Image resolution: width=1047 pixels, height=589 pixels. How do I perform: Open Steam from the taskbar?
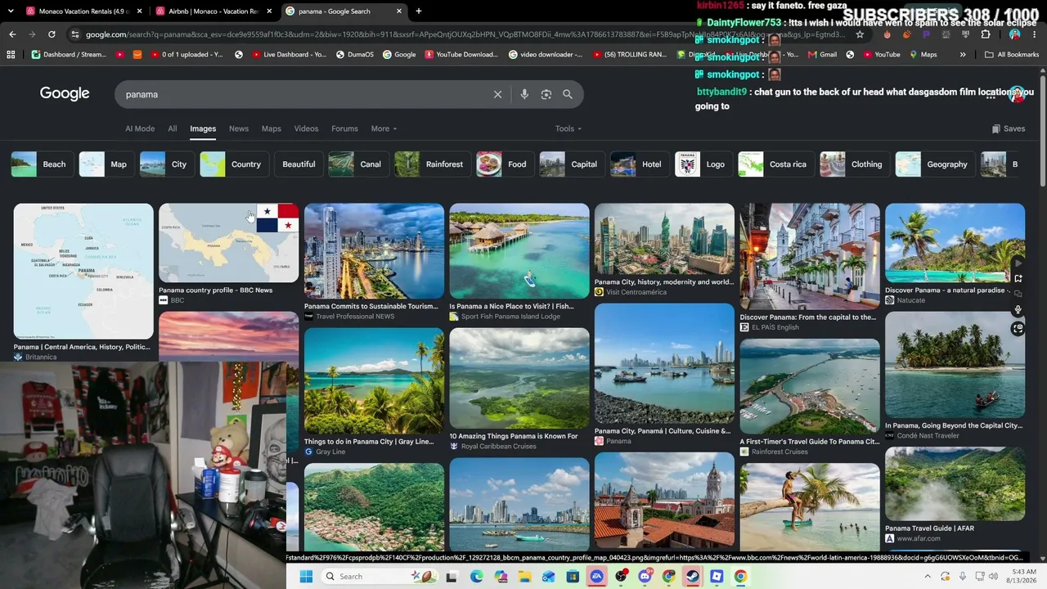pyautogui.click(x=693, y=577)
